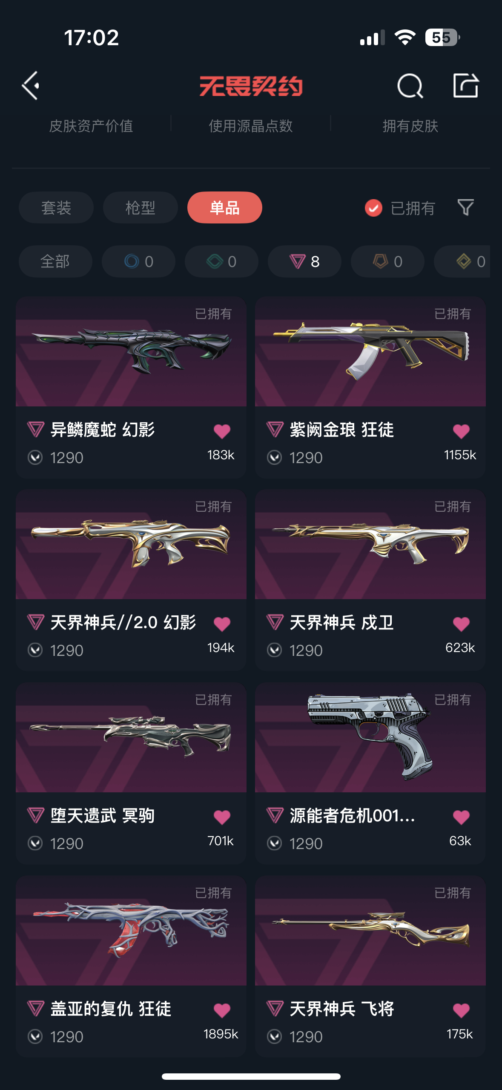Select the blue circle rarity filter

tap(138, 261)
